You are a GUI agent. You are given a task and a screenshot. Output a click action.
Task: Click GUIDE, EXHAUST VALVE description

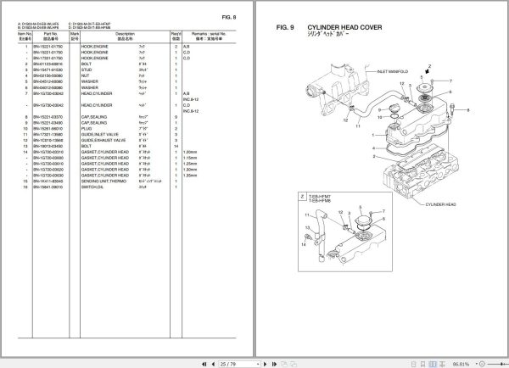pyautogui.click(x=103, y=140)
